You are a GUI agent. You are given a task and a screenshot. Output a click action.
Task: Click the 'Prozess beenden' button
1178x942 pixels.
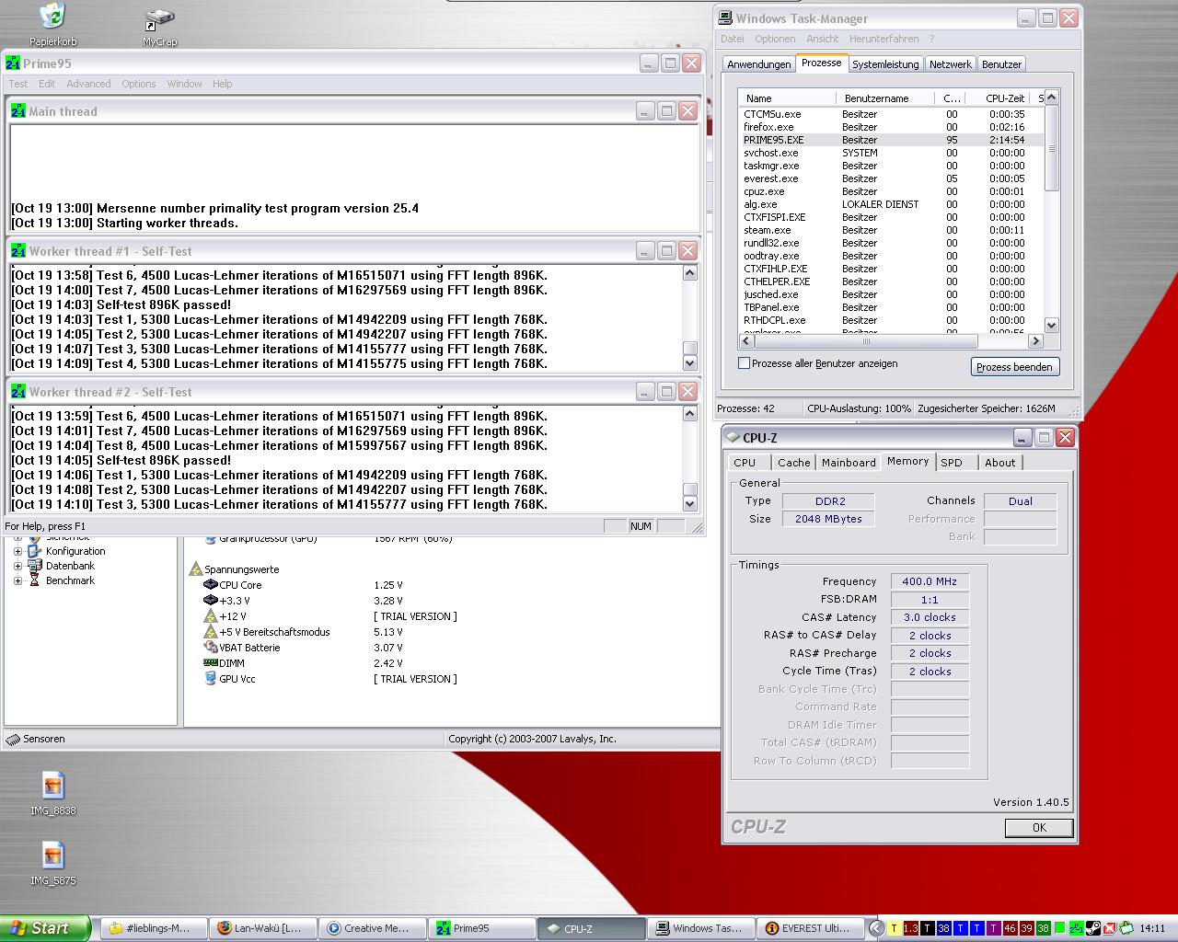pos(1014,367)
